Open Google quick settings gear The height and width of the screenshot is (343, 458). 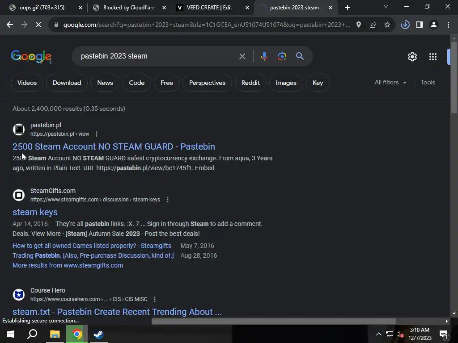pyautogui.click(x=412, y=57)
